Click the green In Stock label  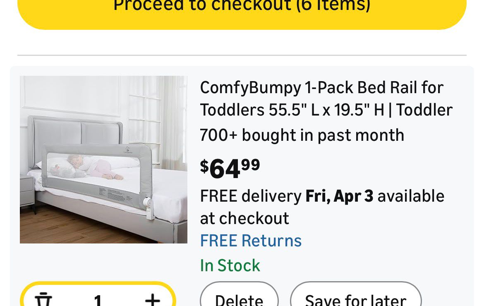(x=230, y=265)
